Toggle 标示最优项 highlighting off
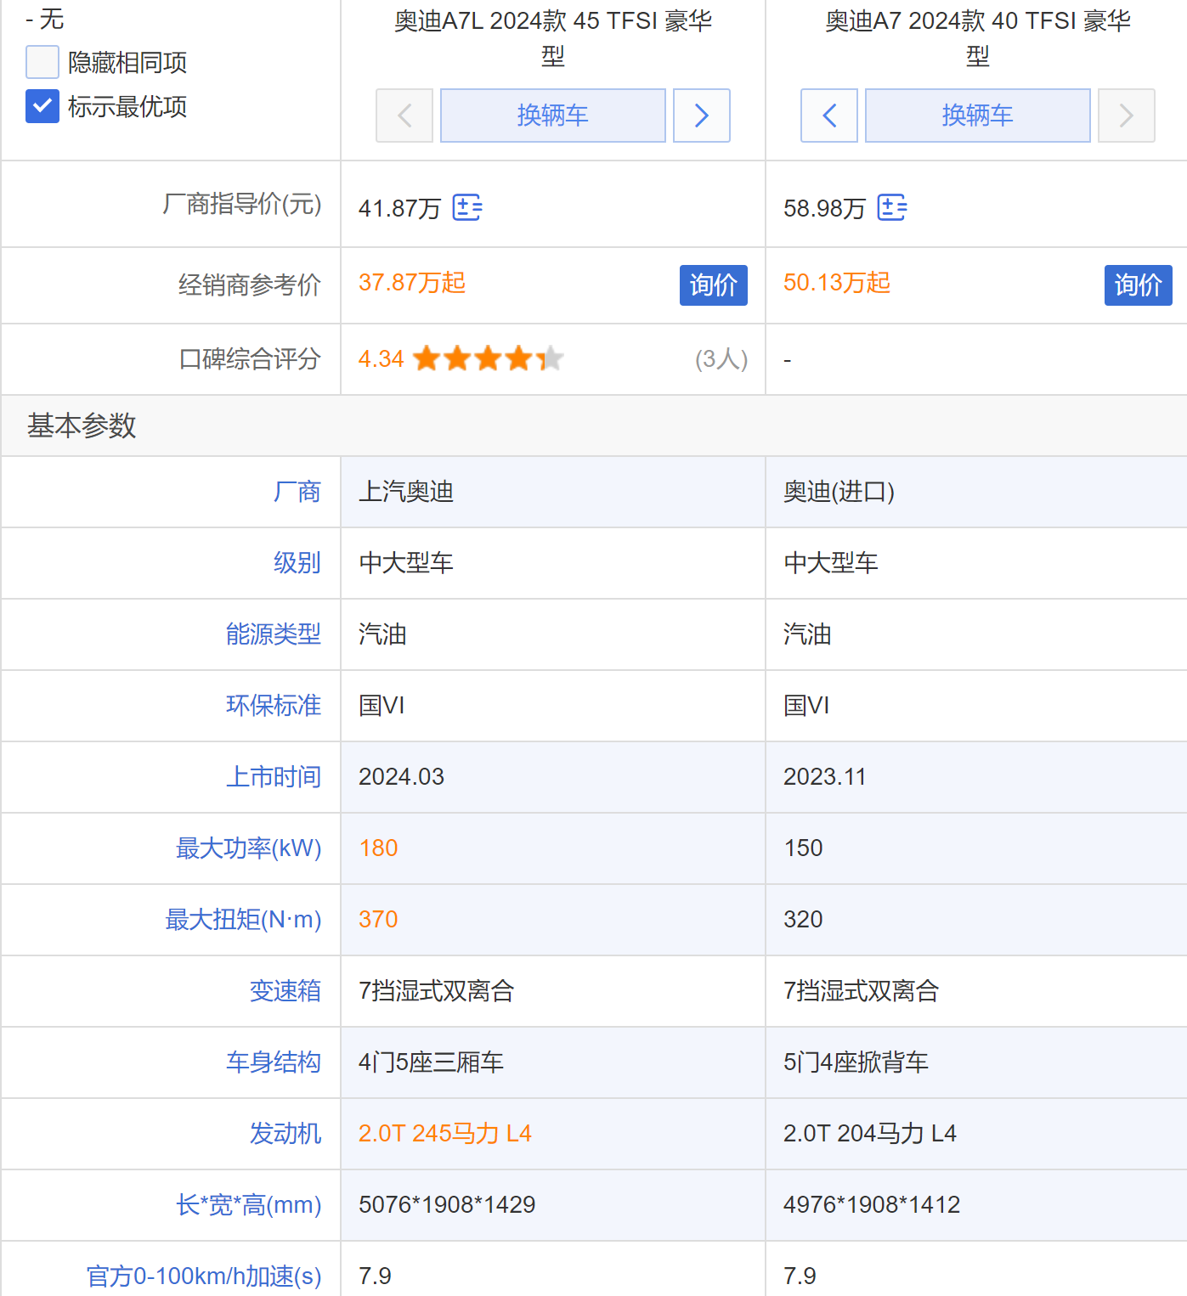The image size is (1187, 1296). point(42,107)
